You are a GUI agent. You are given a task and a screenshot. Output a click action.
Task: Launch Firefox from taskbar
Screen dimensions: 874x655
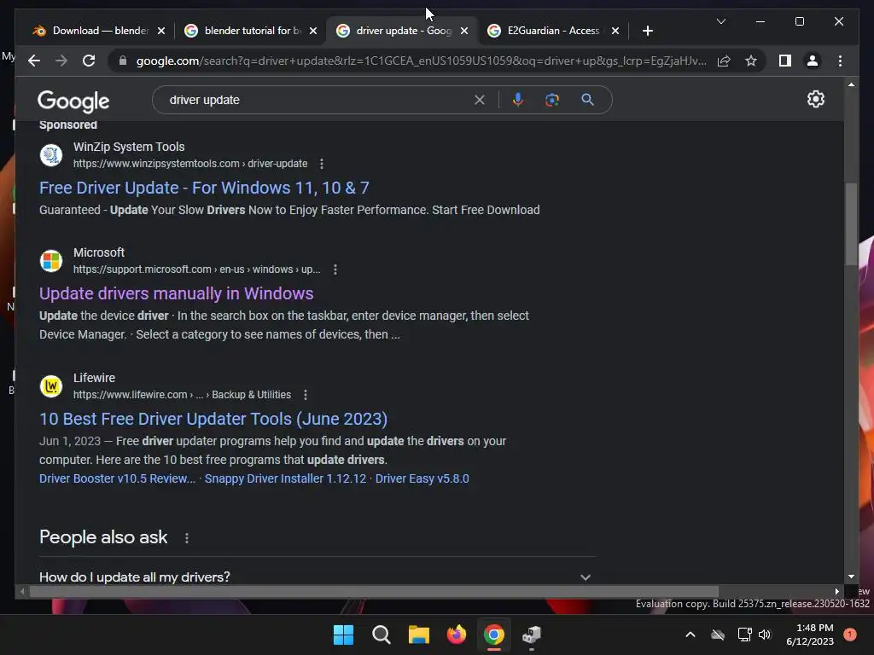pos(457,635)
